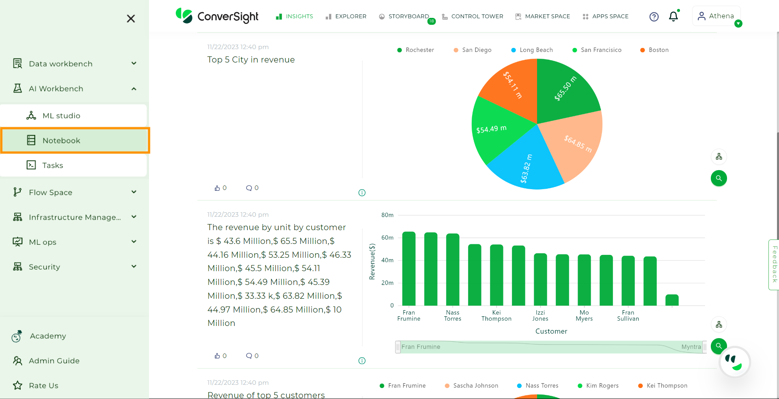Toggle Long Beach legend series
Viewport: 779px width, 399px height.
(532, 50)
